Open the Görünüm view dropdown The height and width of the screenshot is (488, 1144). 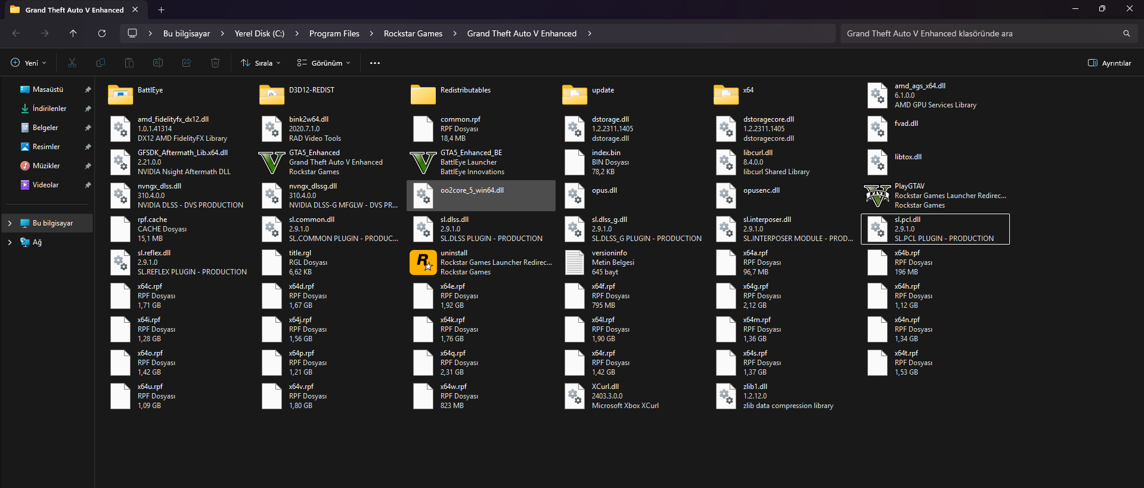click(x=324, y=63)
